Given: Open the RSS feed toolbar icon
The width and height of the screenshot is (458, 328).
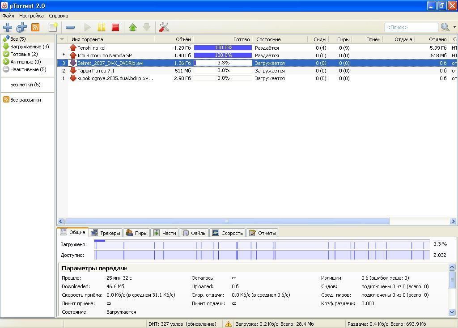Looking at the screenshot, I should click(x=35, y=27).
